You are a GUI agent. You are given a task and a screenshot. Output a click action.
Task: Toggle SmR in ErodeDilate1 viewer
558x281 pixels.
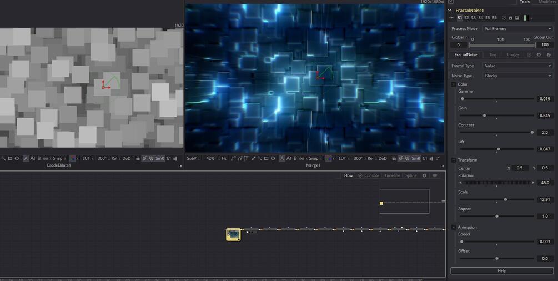tap(159, 158)
